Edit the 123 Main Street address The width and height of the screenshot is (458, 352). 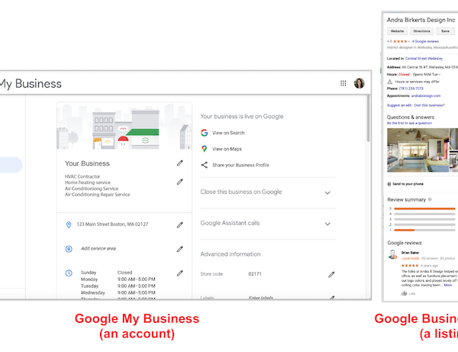tap(180, 224)
